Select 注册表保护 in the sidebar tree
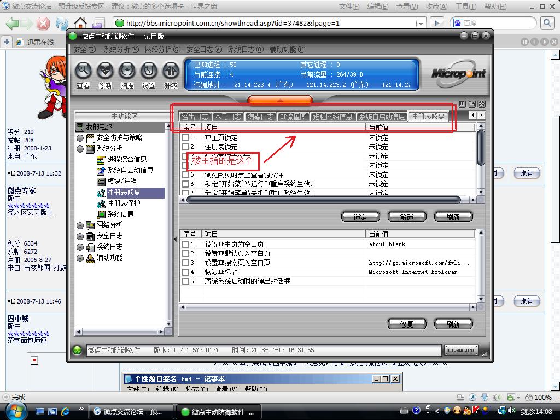 [124, 203]
